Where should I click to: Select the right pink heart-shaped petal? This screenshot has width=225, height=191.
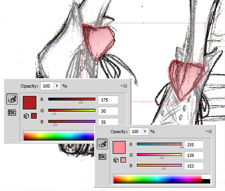pos(186,80)
